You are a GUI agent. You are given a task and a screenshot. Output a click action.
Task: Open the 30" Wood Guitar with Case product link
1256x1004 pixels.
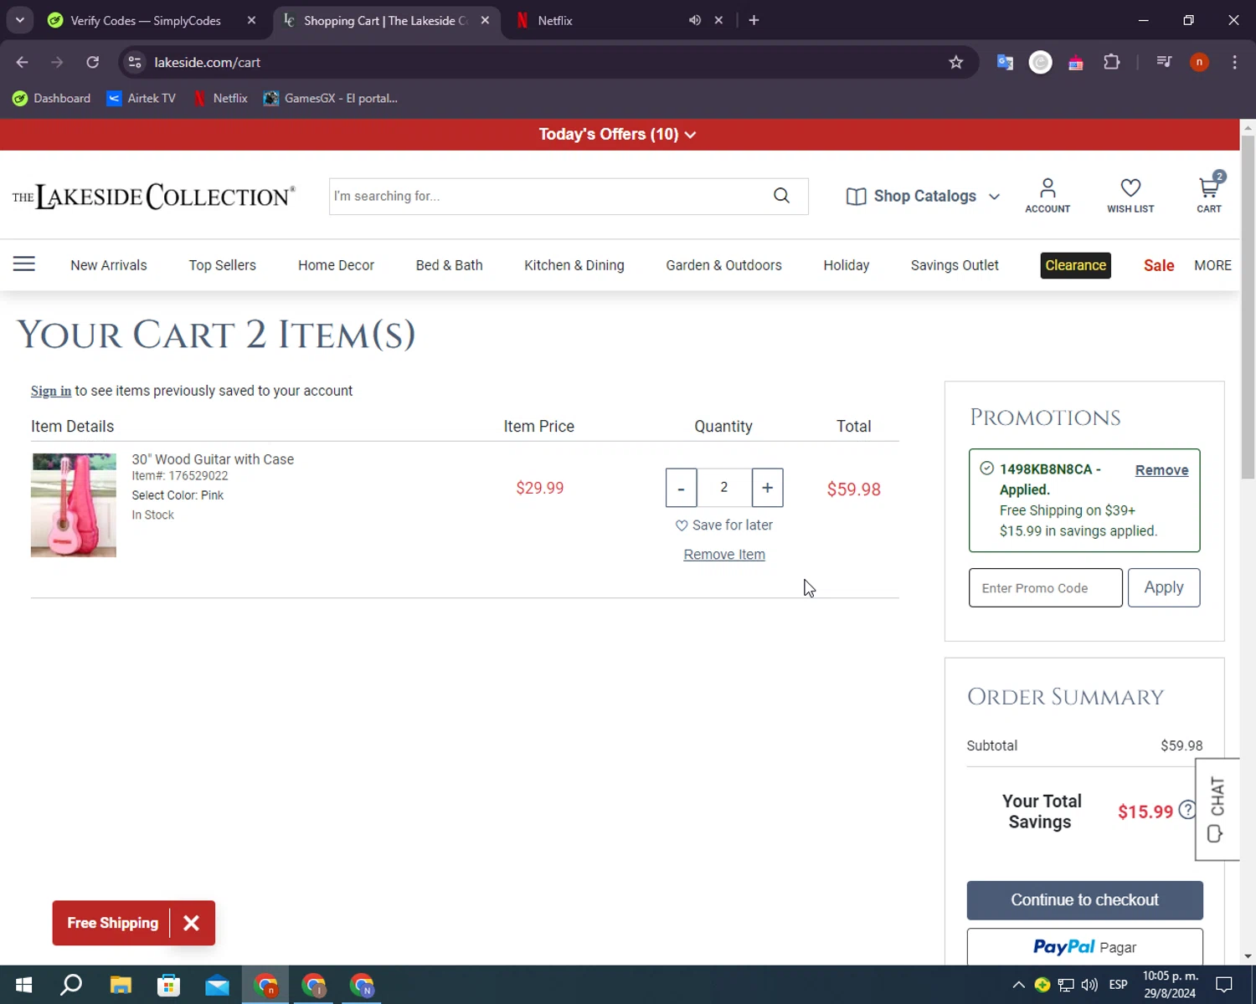click(x=213, y=459)
